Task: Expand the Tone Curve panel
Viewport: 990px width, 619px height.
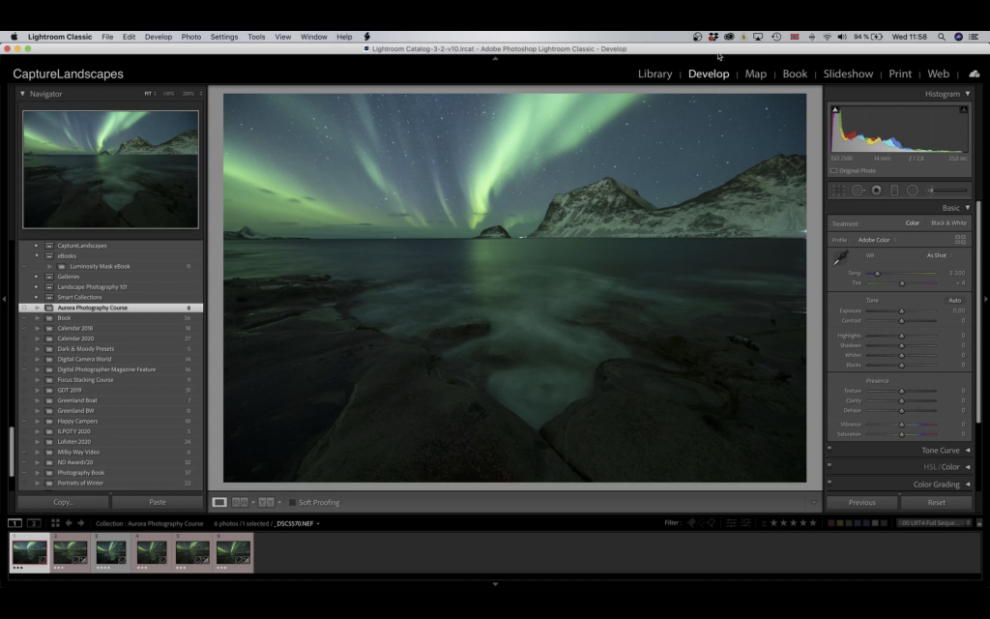Action: pyautogui.click(x=967, y=451)
